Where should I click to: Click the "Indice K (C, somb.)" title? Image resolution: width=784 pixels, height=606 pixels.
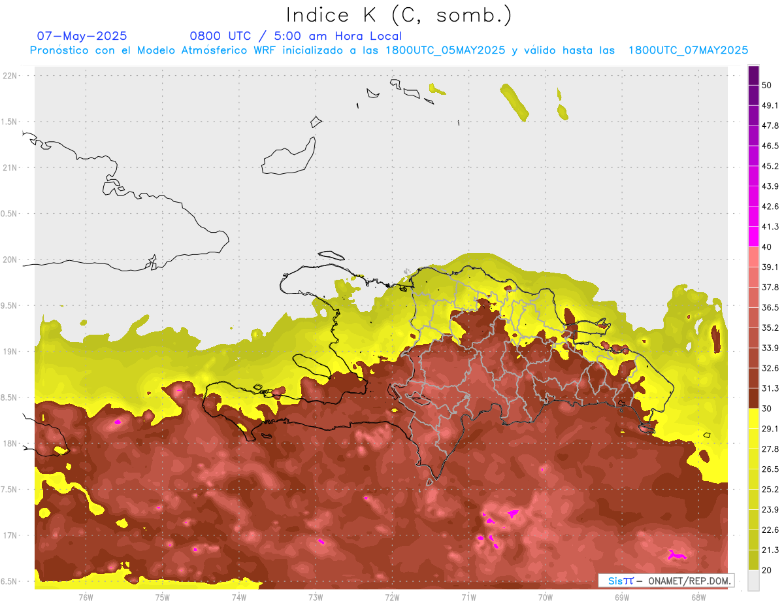tap(399, 15)
